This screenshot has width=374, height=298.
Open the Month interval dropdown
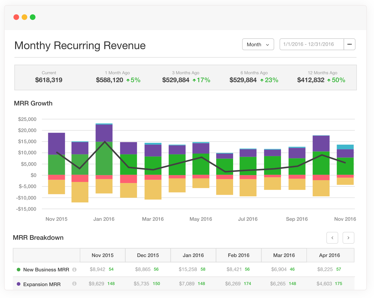click(x=258, y=44)
